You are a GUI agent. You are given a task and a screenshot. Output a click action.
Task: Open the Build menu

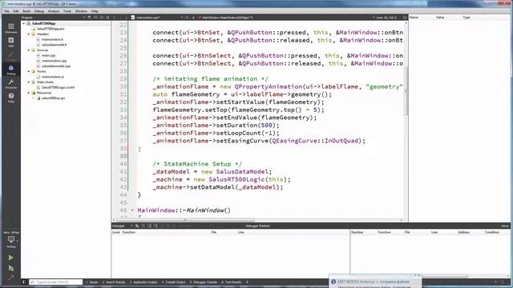(x=26, y=10)
